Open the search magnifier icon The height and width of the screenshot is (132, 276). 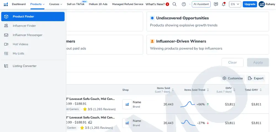click(174, 4)
